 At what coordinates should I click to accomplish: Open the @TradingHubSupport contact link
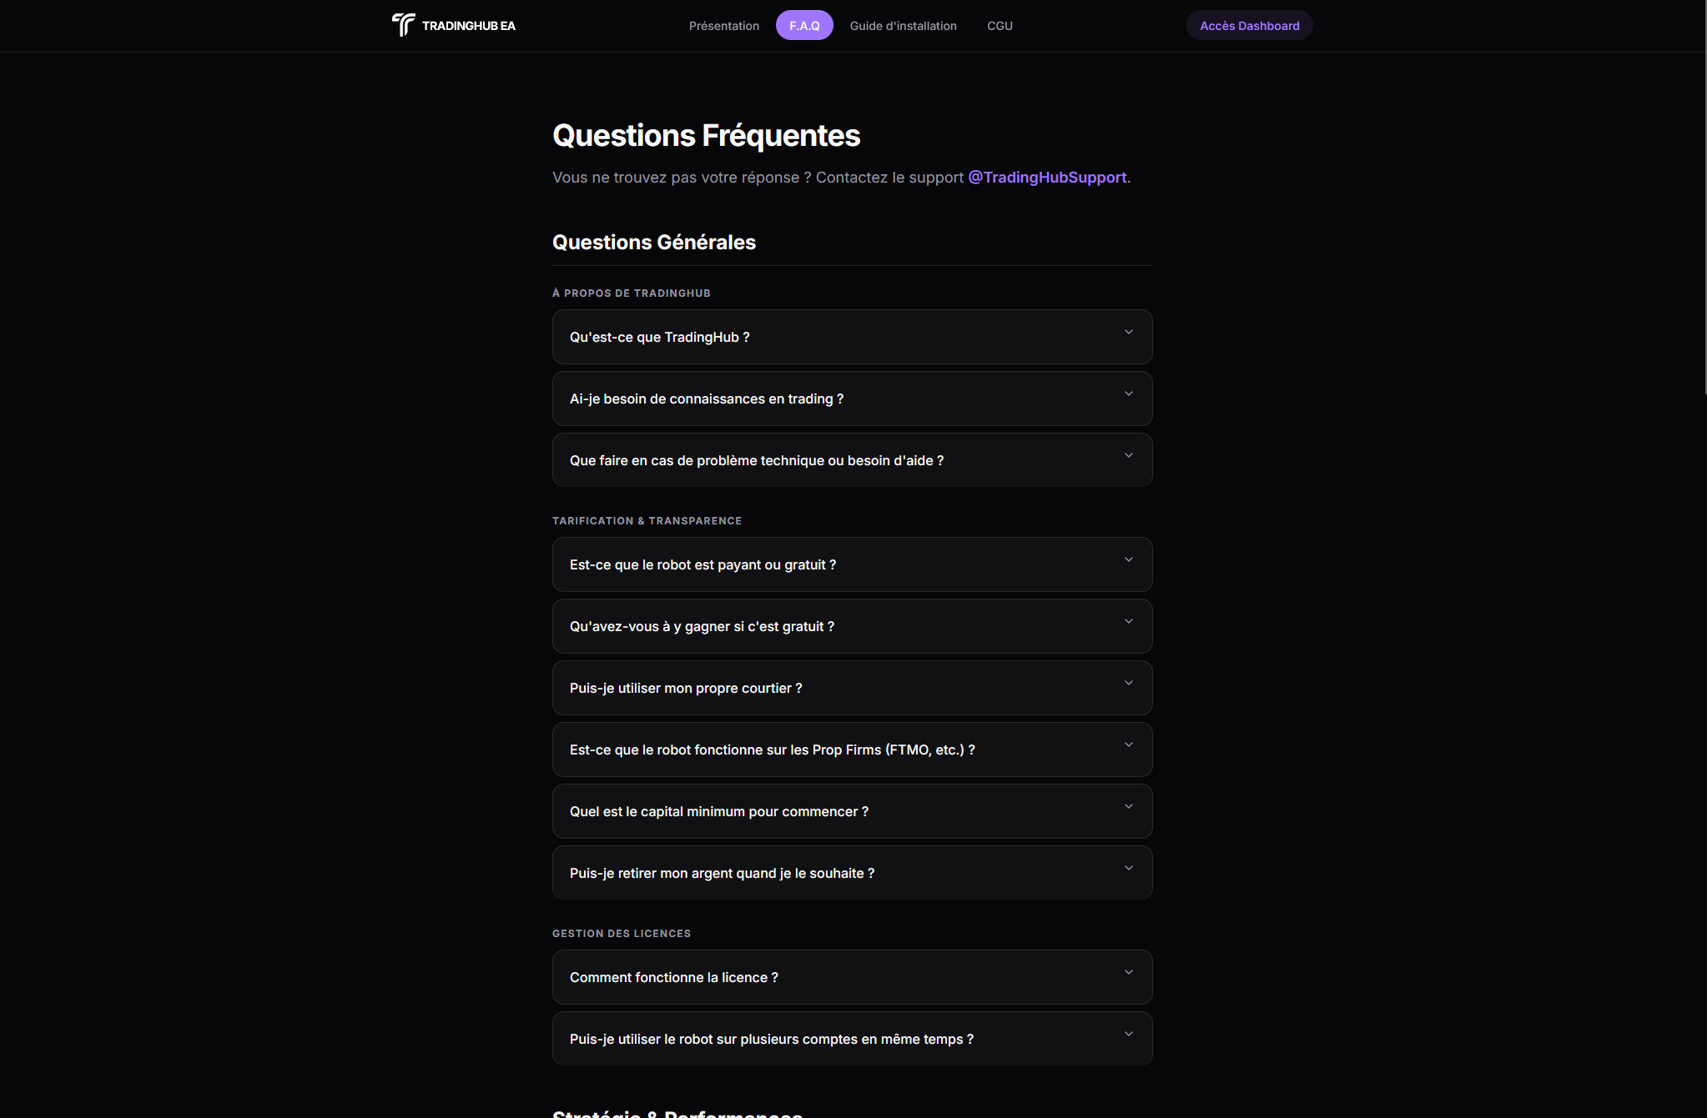pyautogui.click(x=1047, y=178)
